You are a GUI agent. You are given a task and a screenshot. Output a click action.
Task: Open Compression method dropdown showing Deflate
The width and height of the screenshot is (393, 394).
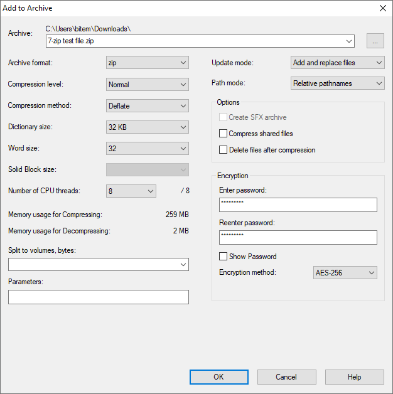148,105
